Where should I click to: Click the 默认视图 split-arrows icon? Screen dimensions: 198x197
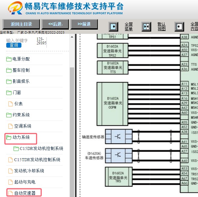[146, 27]
